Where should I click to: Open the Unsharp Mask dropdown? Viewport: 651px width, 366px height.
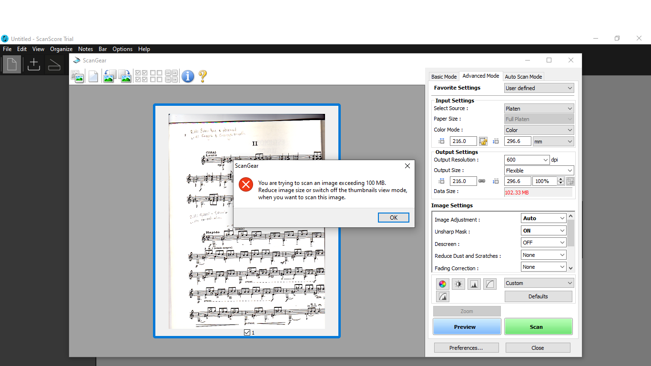coord(544,231)
